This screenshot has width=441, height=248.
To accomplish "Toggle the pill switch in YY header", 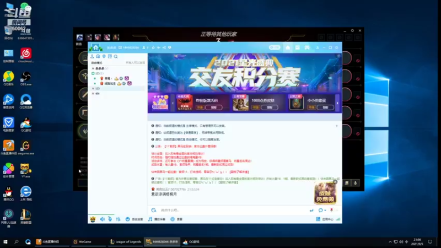I will (274, 47).
